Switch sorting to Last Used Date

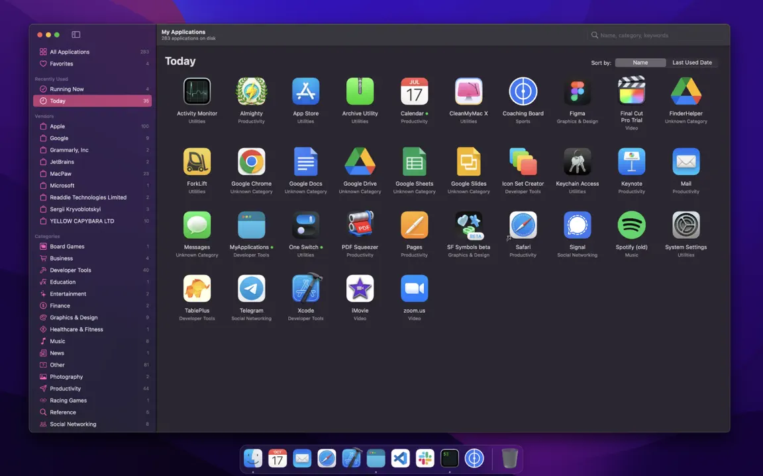click(x=692, y=63)
